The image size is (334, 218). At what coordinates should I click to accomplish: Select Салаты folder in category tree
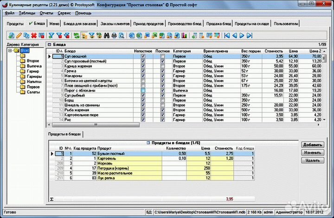[32, 92]
